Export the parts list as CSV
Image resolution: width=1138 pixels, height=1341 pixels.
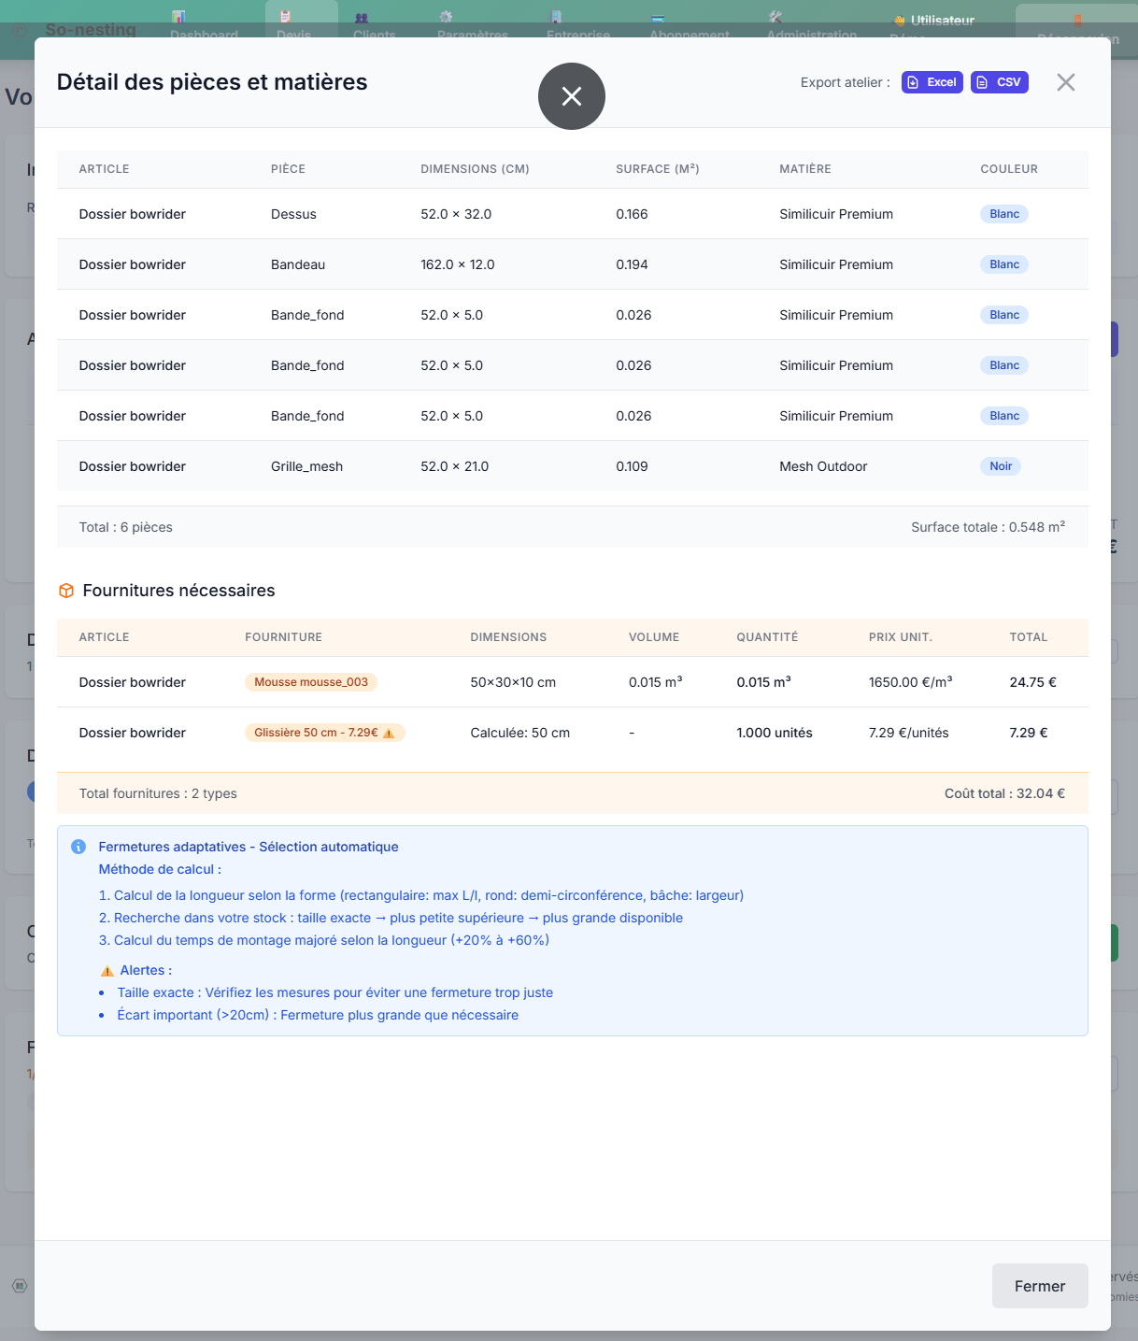click(x=999, y=82)
